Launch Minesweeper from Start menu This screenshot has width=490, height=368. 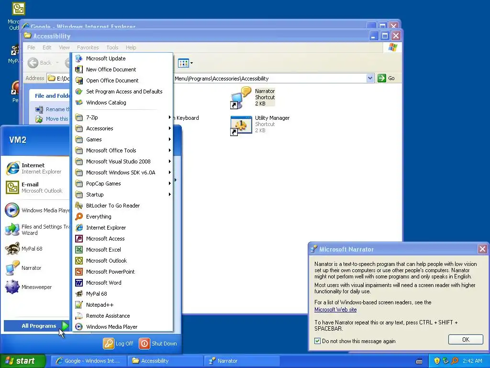tap(37, 287)
